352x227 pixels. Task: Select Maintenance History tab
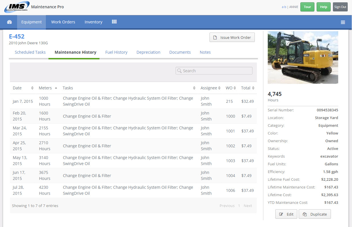pos(76,52)
